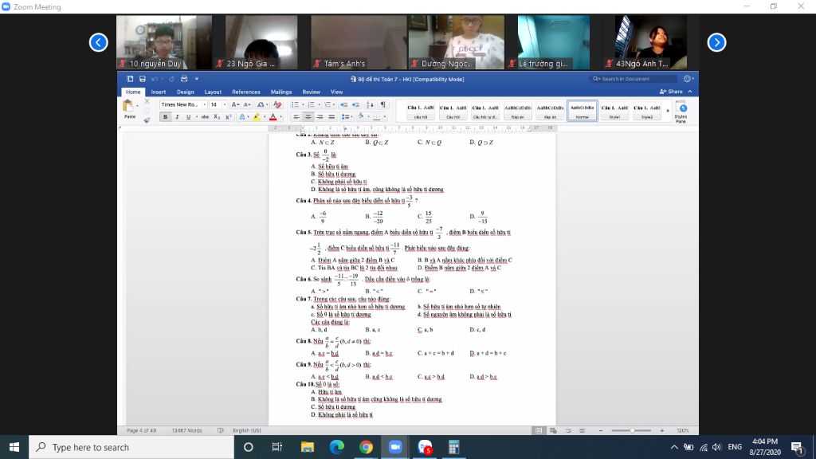
Task: Open Zalo app from taskbar
Action: 425,447
